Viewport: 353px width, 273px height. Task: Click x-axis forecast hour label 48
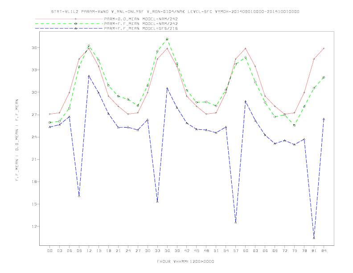pos(206,251)
